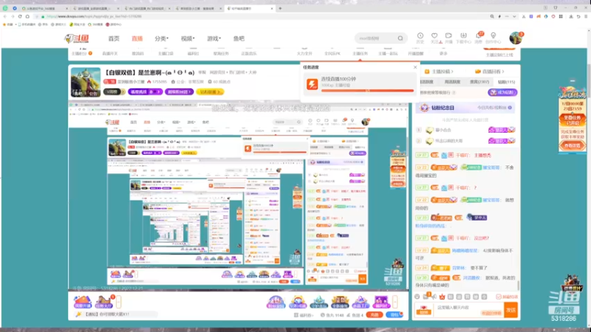The image size is (591, 332).
Task: Open 主播投稿 link in right panel
Action: tap(439, 72)
